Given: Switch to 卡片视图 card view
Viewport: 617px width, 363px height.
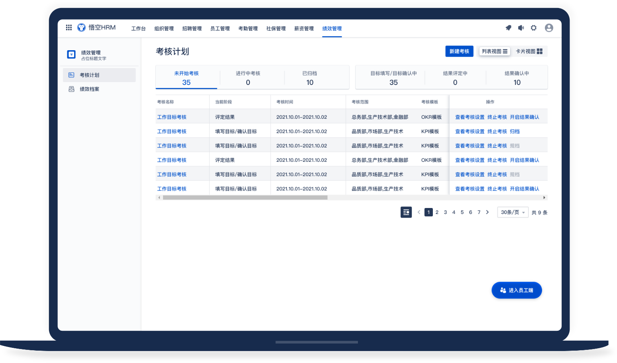Looking at the screenshot, I should click(x=529, y=51).
